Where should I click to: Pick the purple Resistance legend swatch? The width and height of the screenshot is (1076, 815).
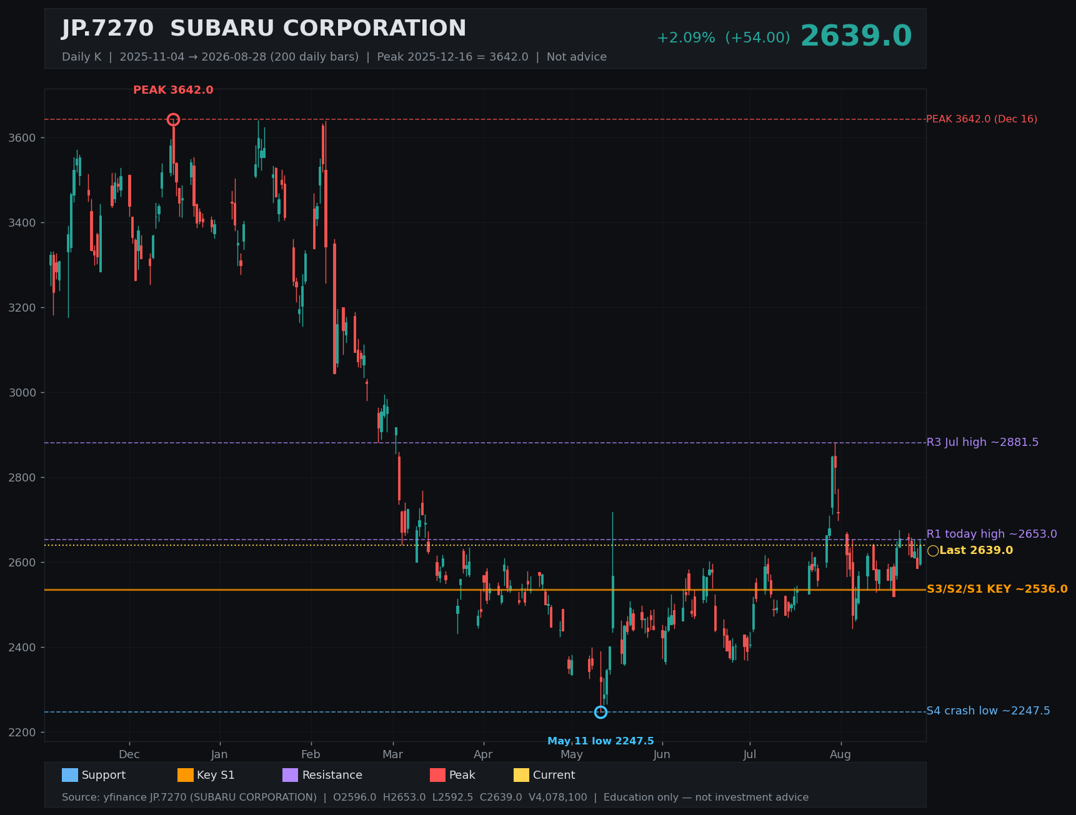291,775
